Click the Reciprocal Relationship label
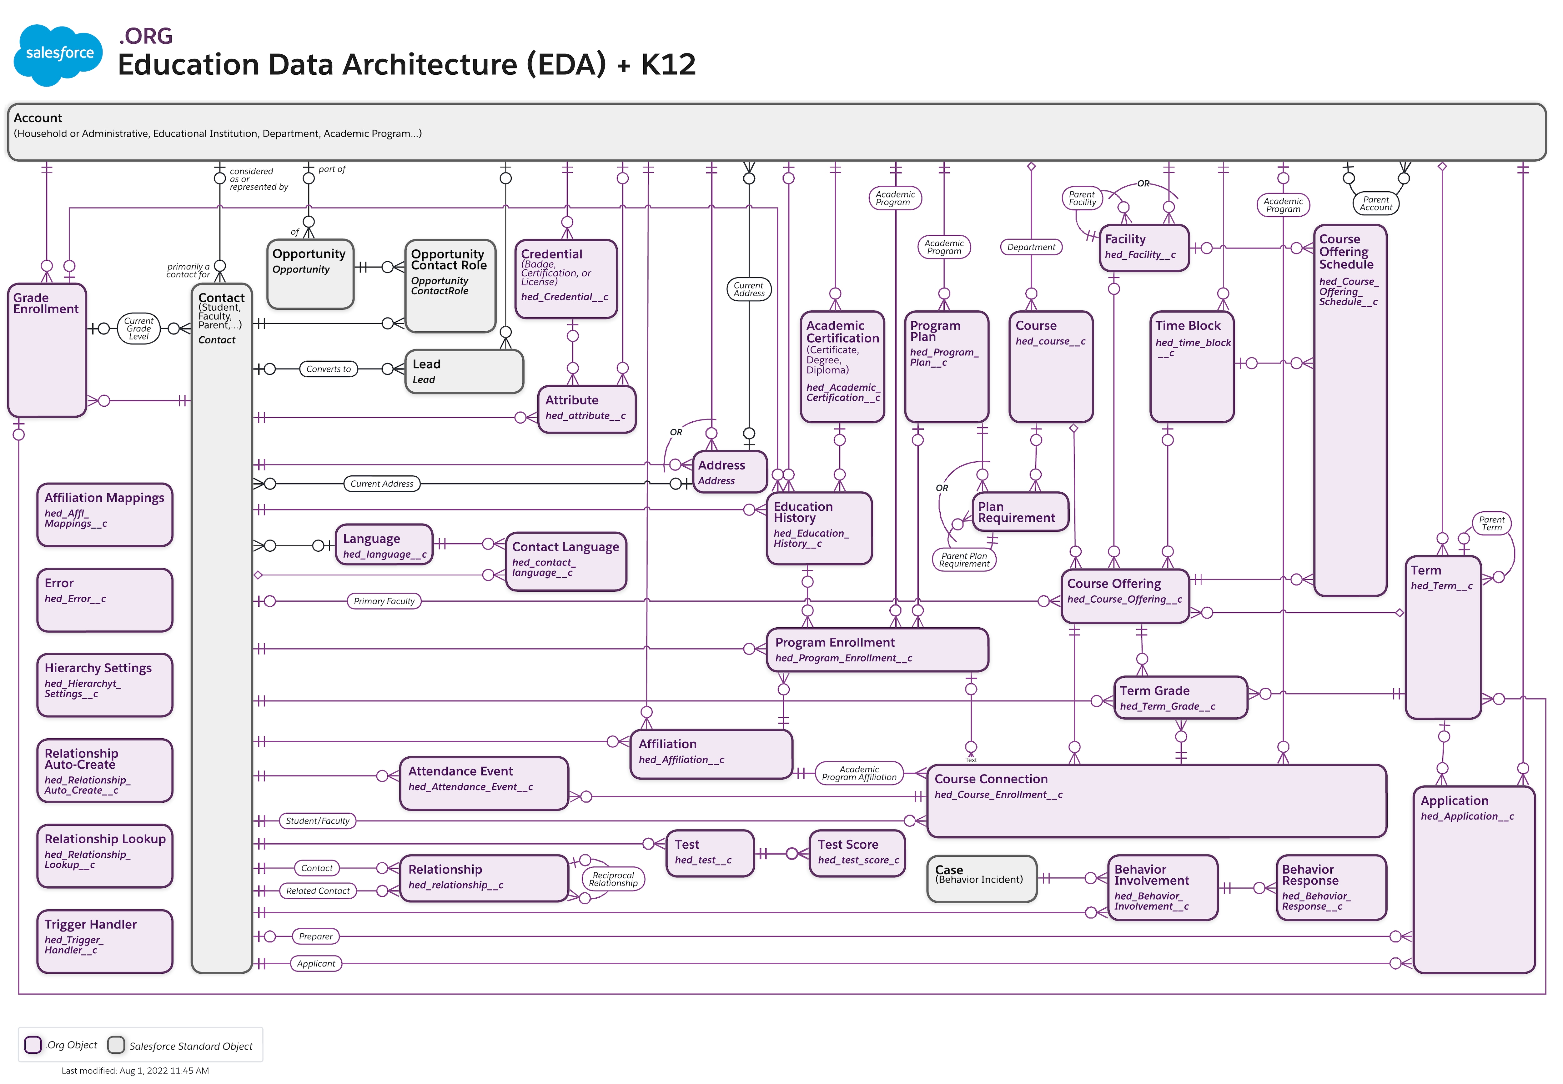 click(x=613, y=880)
